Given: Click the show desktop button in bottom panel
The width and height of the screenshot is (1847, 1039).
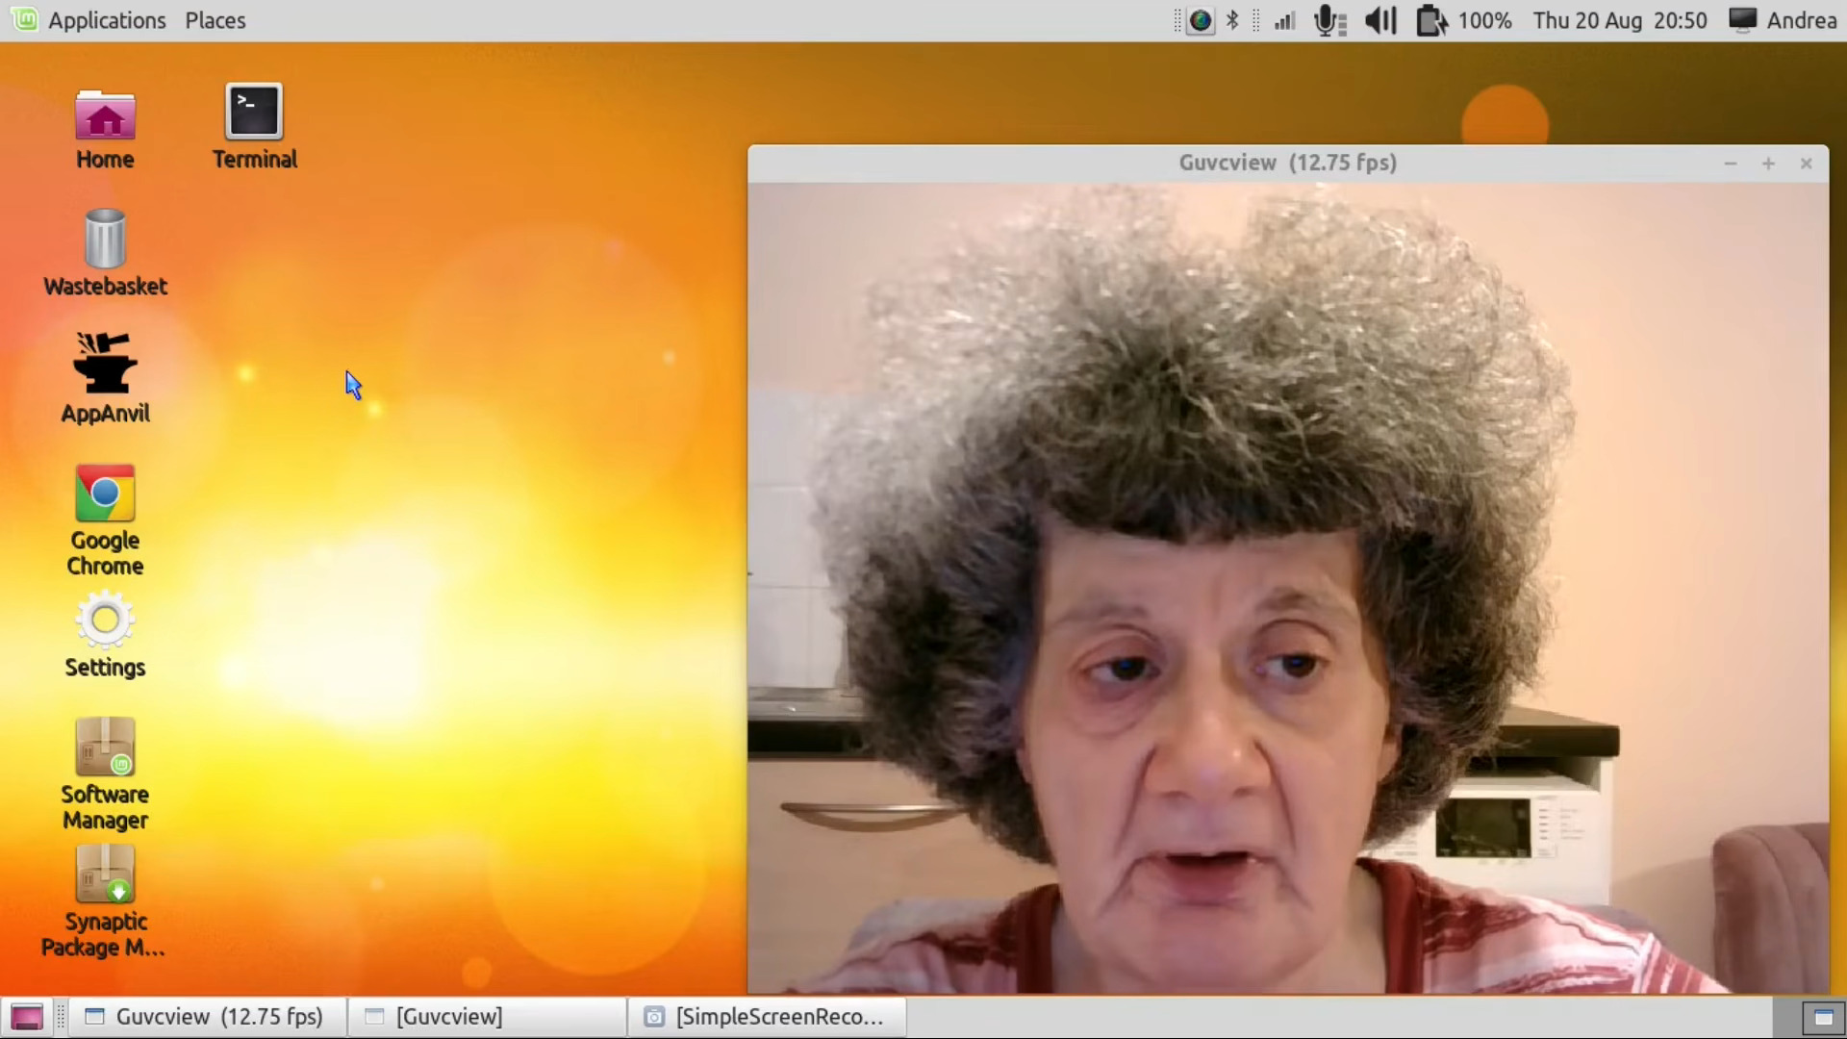Looking at the screenshot, I should click(x=26, y=1017).
